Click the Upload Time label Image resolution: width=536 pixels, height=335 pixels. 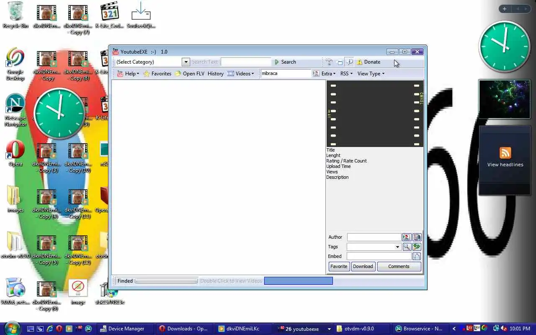click(x=338, y=166)
